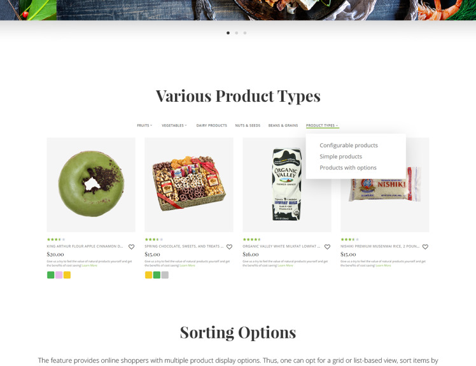Jump to third carousel slide dot
The image size is (476, 366).
245,33
